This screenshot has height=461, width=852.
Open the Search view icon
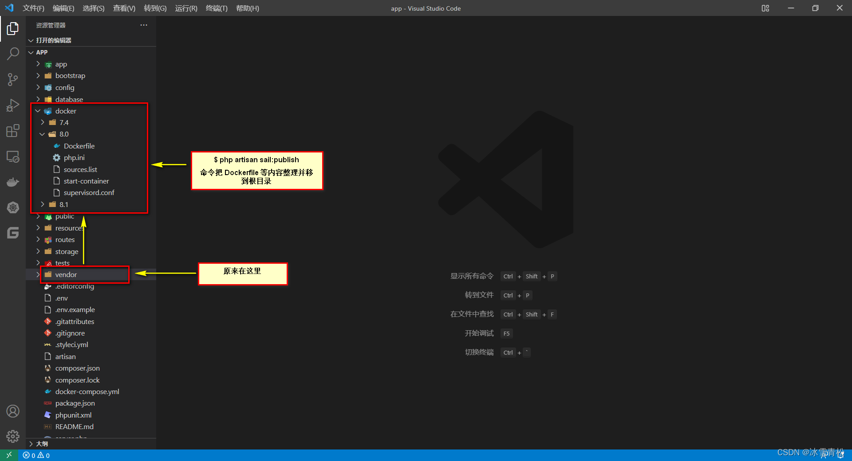click(x=13, y=54)
